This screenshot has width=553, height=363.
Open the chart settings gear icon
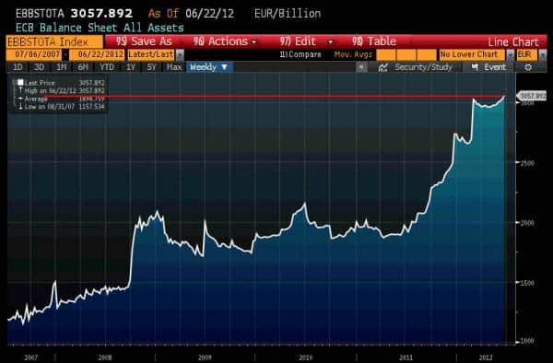point(528,67)
